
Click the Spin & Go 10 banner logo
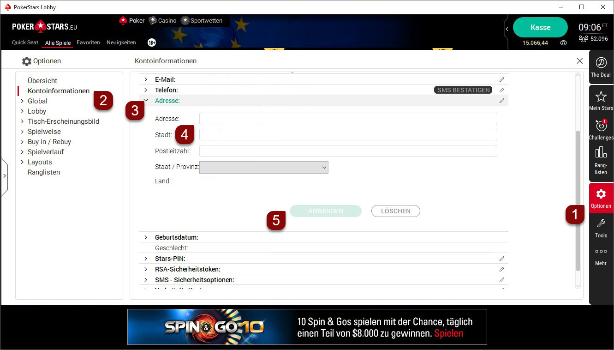pyautogui.click(x=215, y=327)
